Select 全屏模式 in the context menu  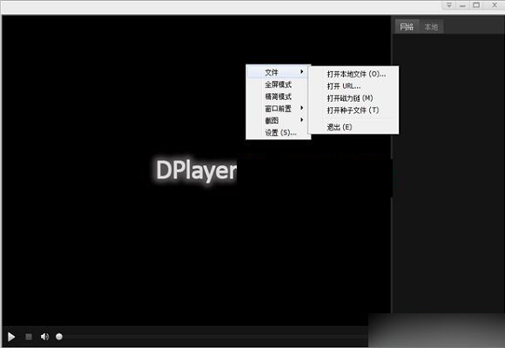click(279, 84)
